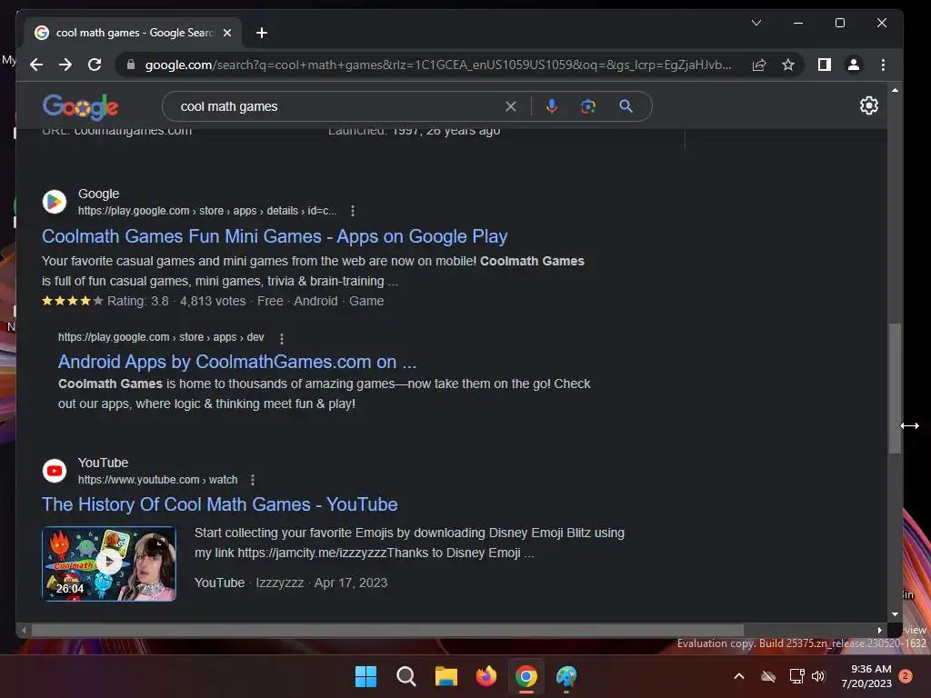This screenshot has height=698, width=931.
Task: Close the cool math games tab
Action: coord(226,33)
